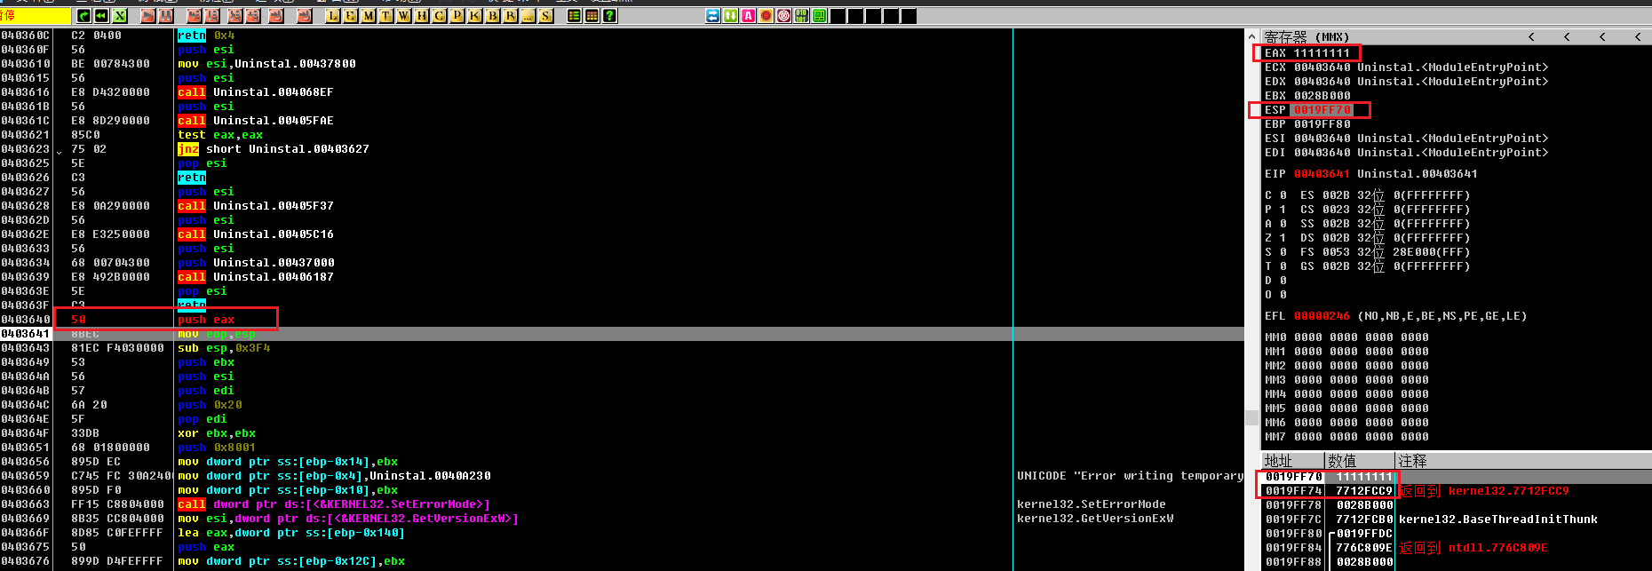This screenshot has width=1652, height=571.
Task: Click the green question mark help icon
Action: pyautogui.click(x=609, y=16)
